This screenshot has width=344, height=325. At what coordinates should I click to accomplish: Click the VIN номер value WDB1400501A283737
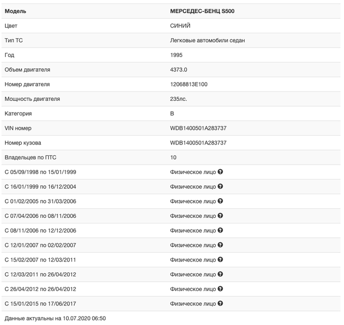tap(198, 128)
